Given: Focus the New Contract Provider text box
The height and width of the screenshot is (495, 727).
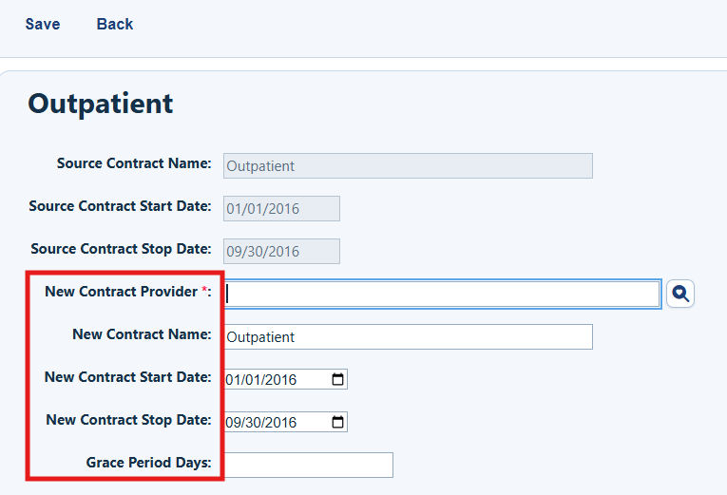Looking at the screenshot, I should point(442,294).
